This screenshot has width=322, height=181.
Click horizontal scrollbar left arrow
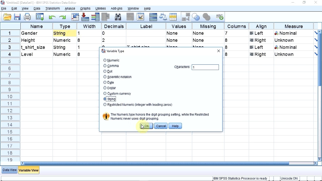[22, 163]
